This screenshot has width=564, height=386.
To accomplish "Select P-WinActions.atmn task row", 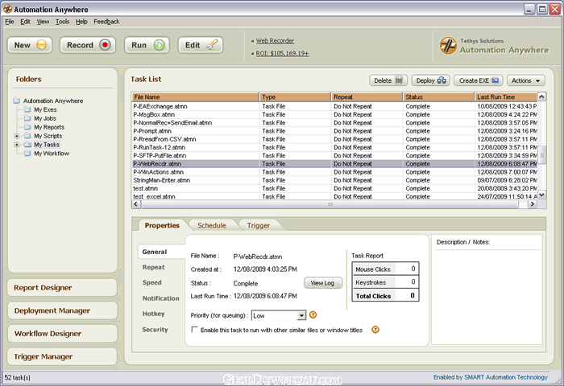I will (334, 172).
